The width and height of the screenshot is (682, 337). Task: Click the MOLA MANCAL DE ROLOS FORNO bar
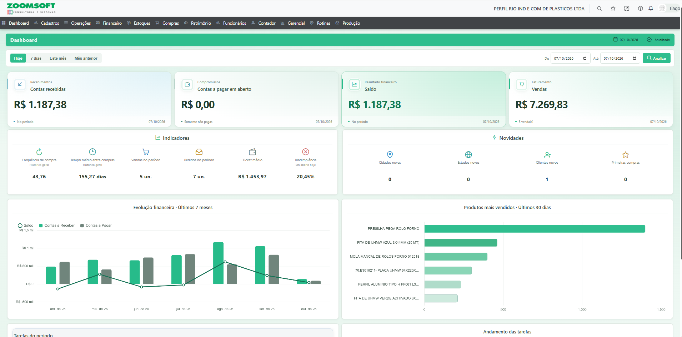coord(456,257)
